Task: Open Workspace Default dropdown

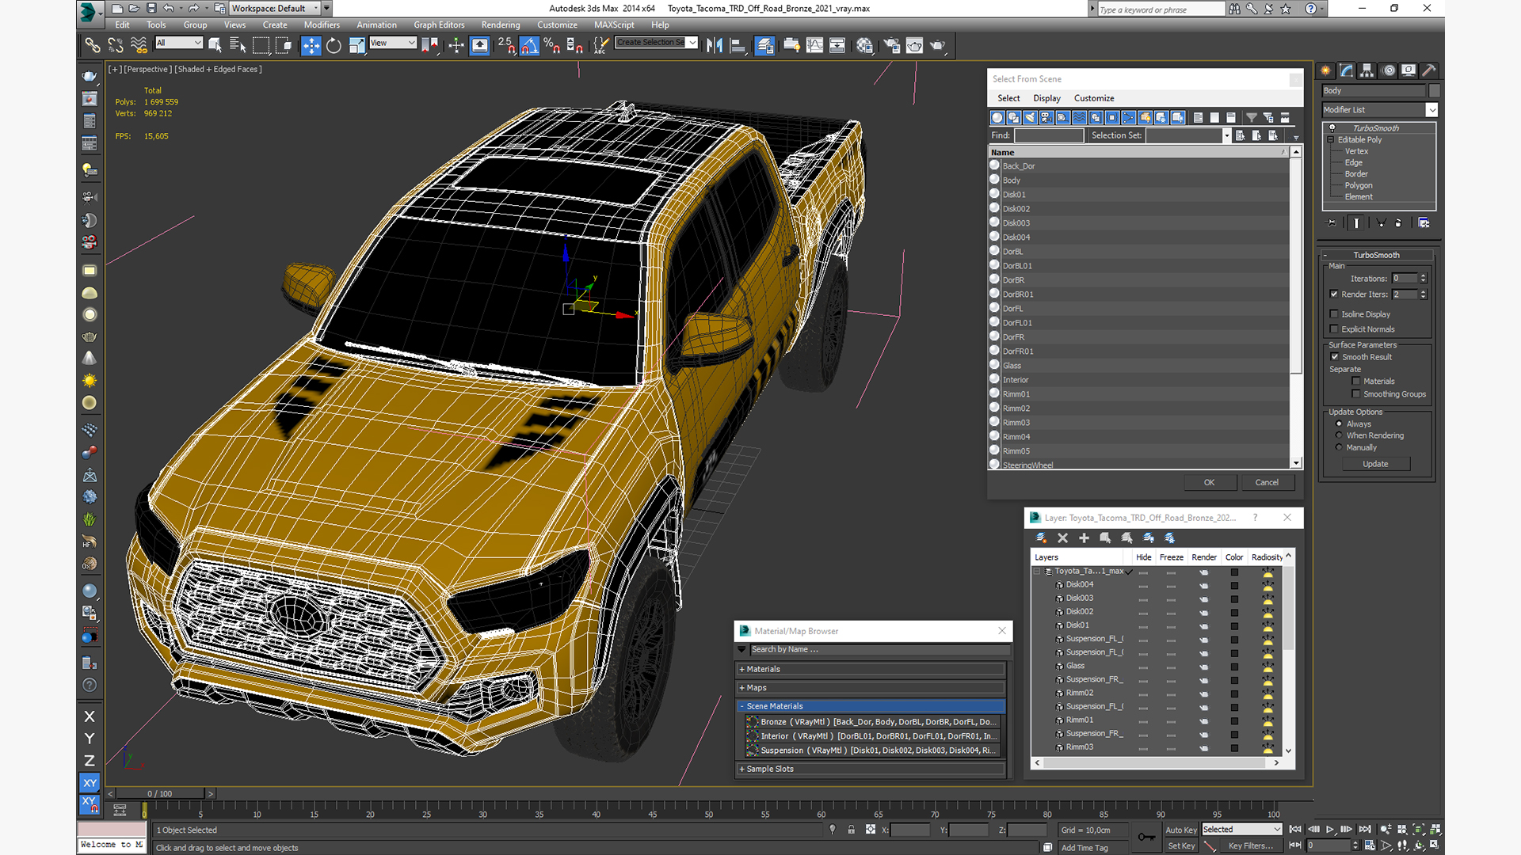Action: [276, 9]
